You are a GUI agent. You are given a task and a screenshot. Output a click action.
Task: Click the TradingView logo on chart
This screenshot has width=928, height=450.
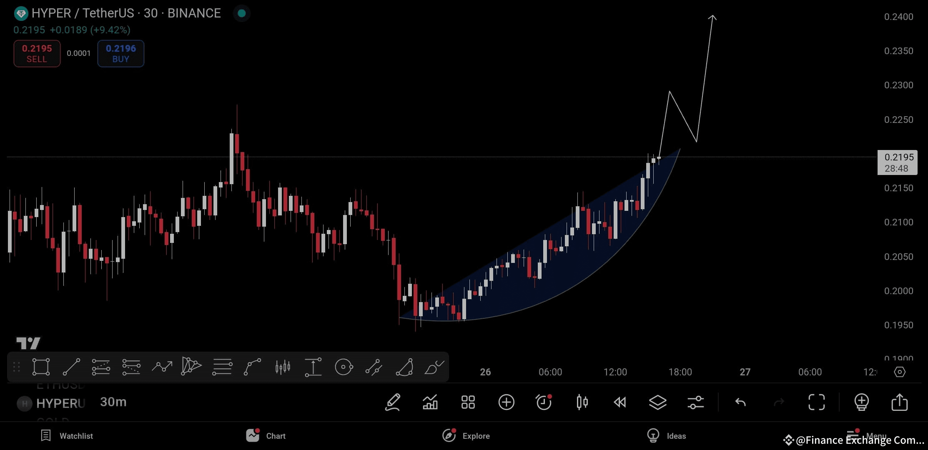pos(28,343)
